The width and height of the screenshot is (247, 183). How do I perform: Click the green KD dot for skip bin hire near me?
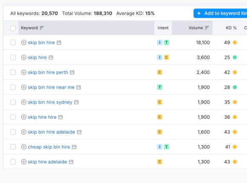[235, 87]
